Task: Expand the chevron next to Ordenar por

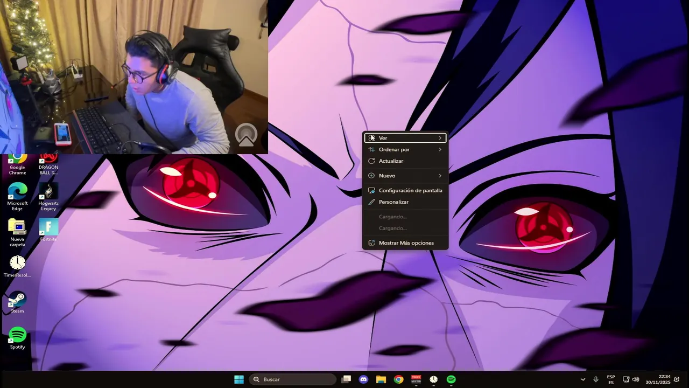Action: tap(440, 149)
